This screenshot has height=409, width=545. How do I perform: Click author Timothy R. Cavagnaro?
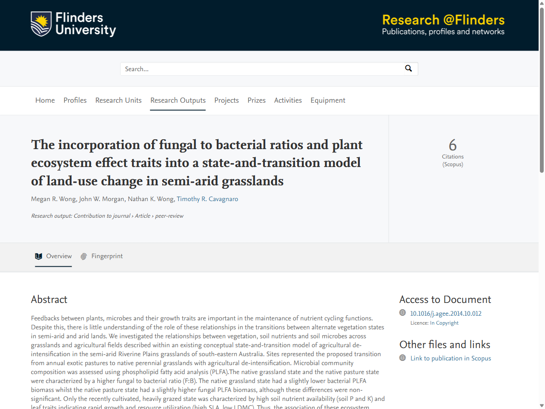(207, 199)
